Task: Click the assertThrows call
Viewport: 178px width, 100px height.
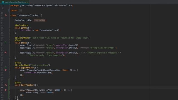Action: [x=27, y=70]
